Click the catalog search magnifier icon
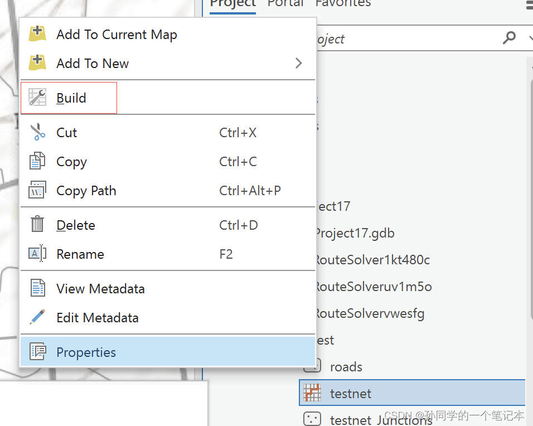 click(x=509, y=38)
